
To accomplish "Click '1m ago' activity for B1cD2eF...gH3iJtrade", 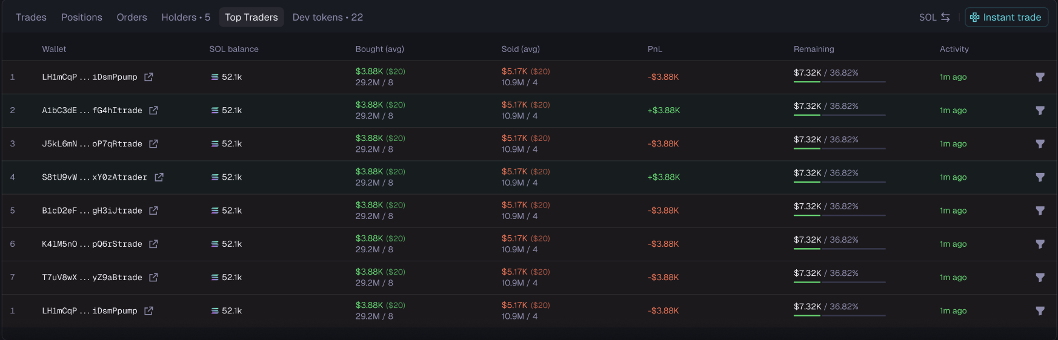I will coord(953,211).
